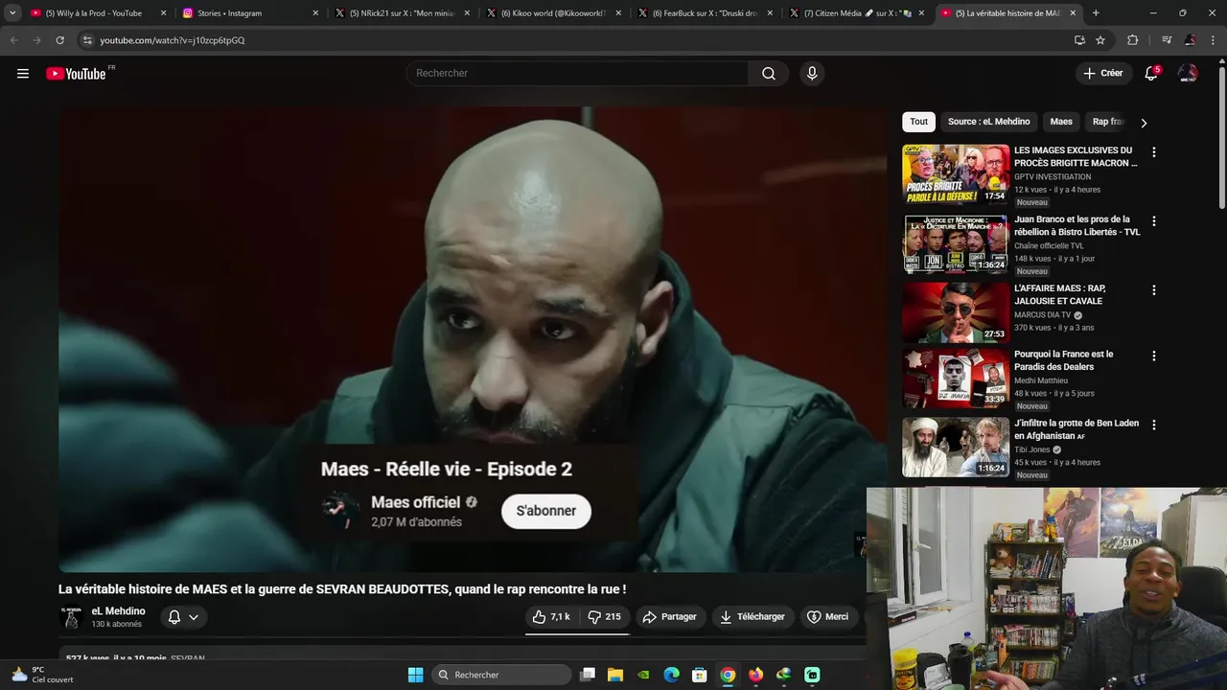
Task: Select the Source : eL Mehdino chip
Action: (x=988, y=122)
